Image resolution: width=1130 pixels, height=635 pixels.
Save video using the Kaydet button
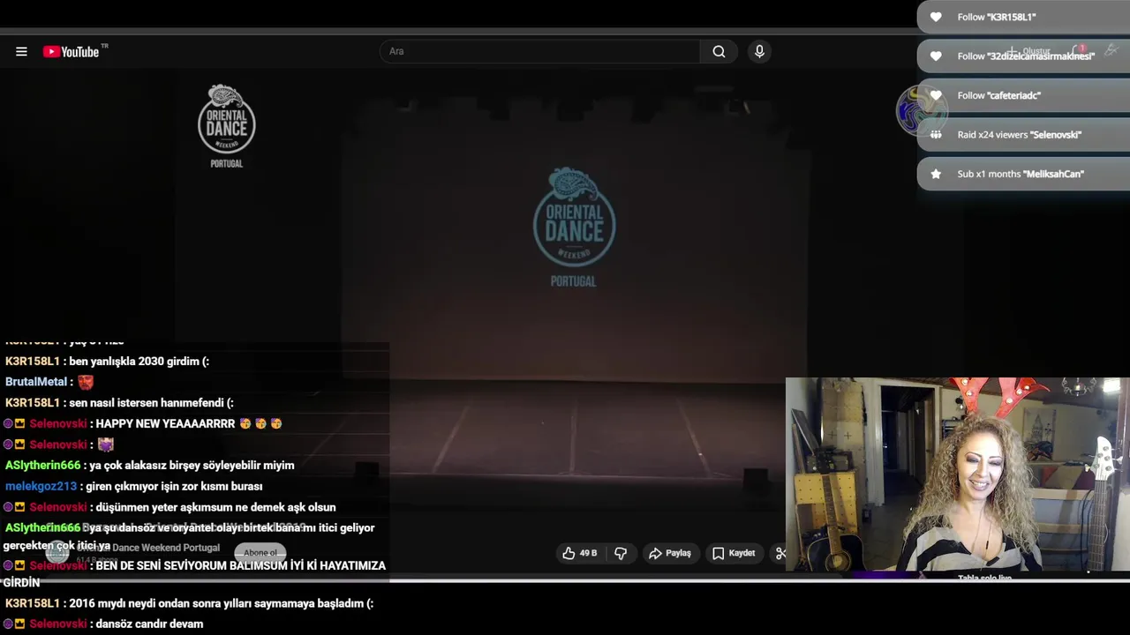tap(734, 553)
